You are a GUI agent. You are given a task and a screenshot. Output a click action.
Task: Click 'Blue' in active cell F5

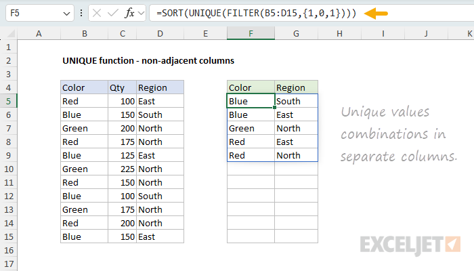click(x=251, y=101)
